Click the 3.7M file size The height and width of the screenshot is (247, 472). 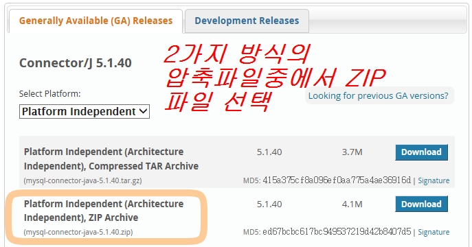click(x=352, y=152)
